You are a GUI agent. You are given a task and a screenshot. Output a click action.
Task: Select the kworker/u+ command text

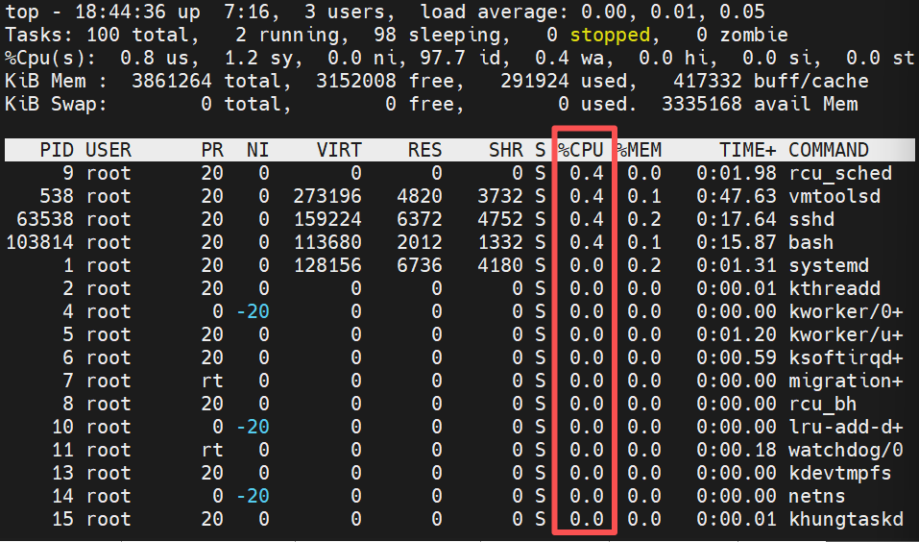click(846, 334)
